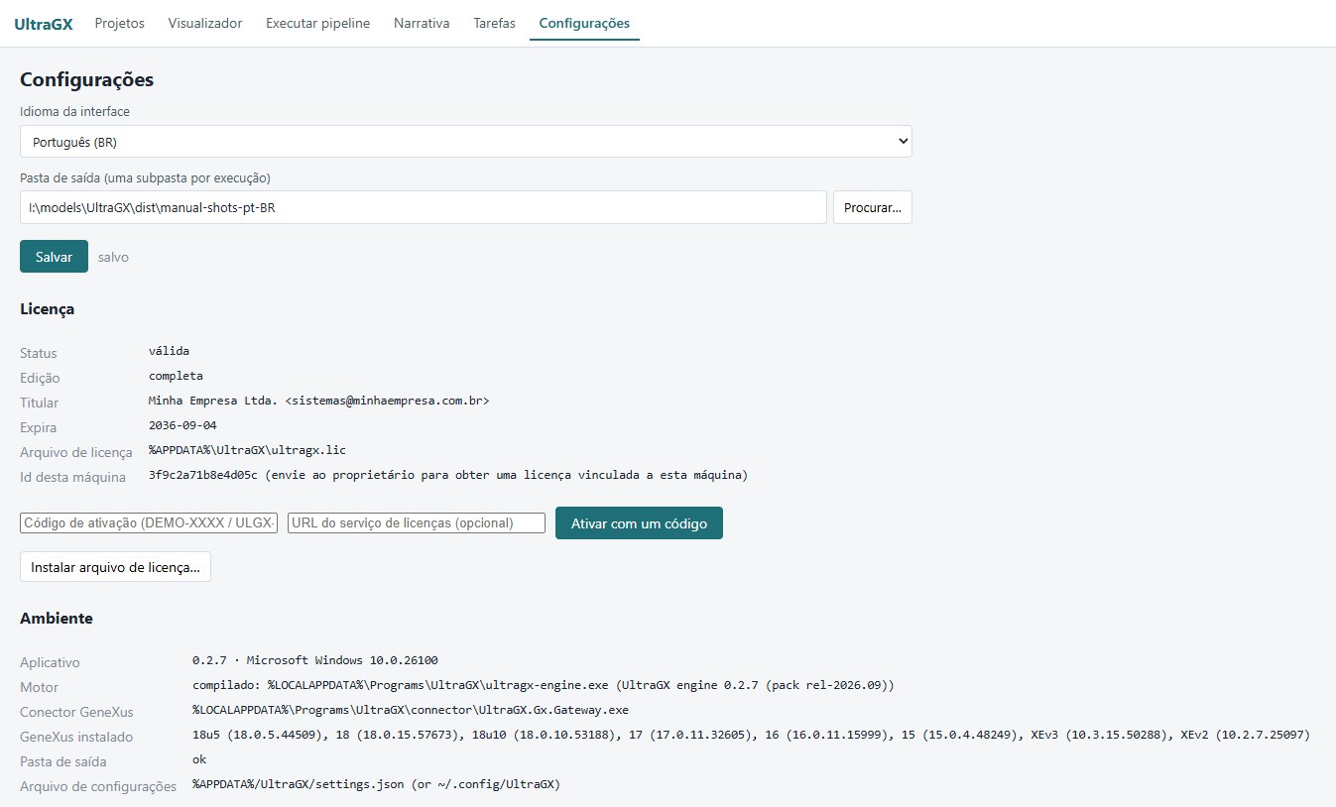1336x807 pixels.
Task: Click the Ambiente section heading
Action: tap(57, 618)
